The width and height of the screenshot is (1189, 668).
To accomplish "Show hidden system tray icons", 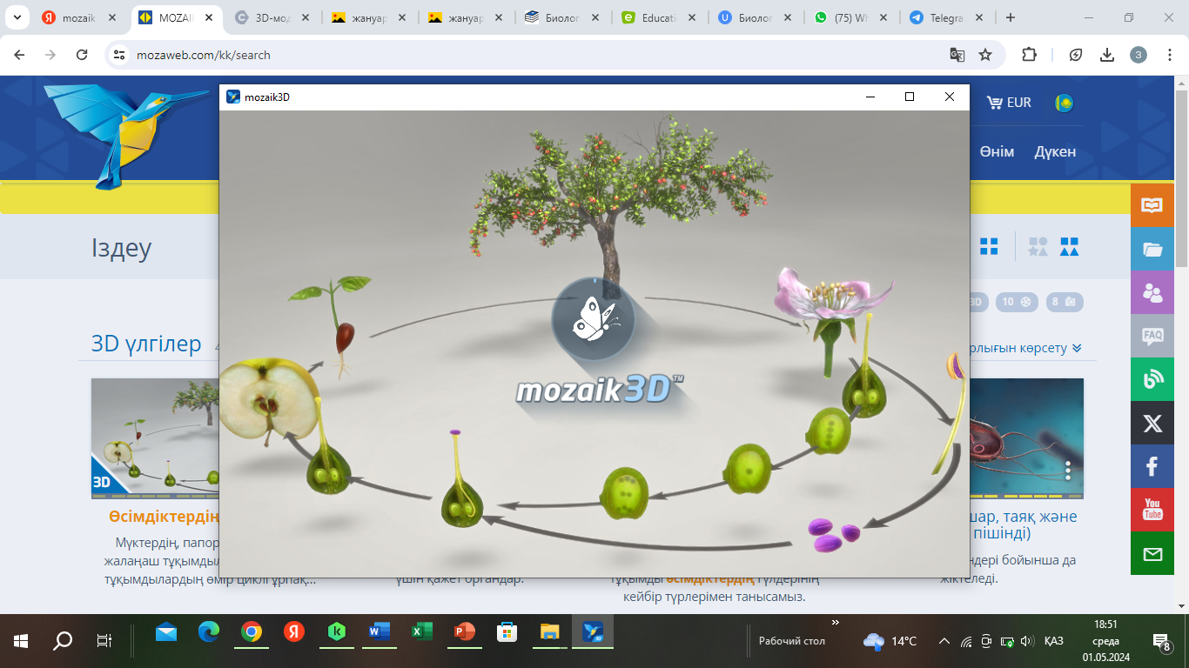I will (x=944, y=642).
